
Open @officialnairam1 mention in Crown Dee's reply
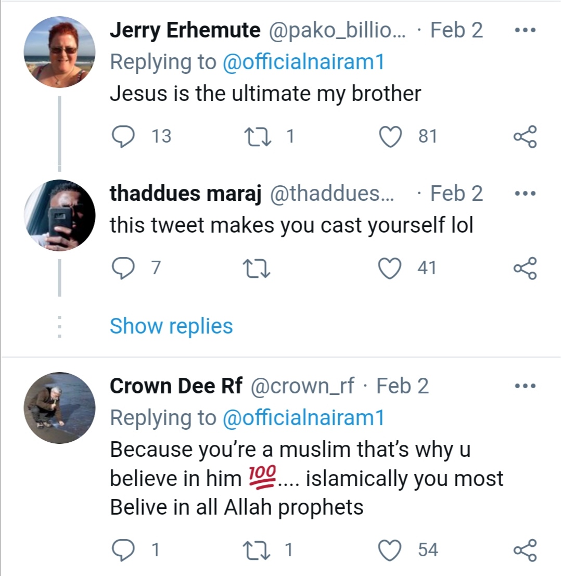tap(303, 418)
